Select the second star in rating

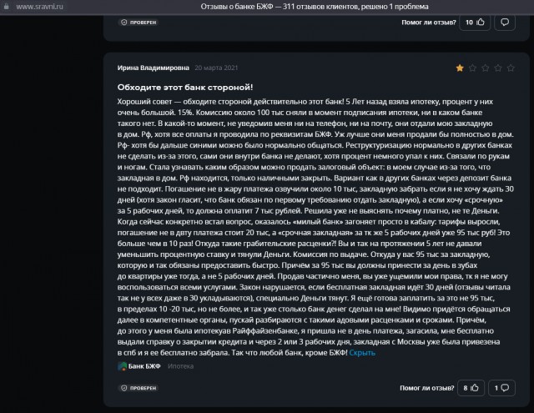pos(472,68)
